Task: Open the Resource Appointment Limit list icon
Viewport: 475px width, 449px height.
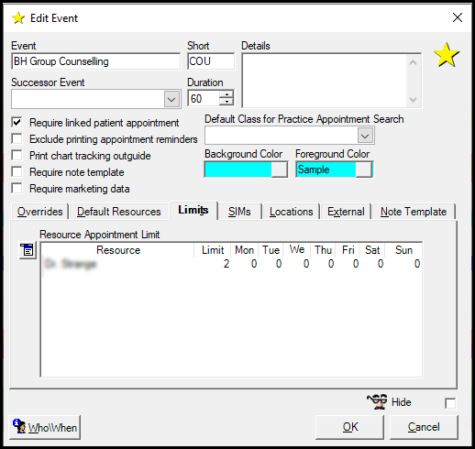Action: click(28, 250)
